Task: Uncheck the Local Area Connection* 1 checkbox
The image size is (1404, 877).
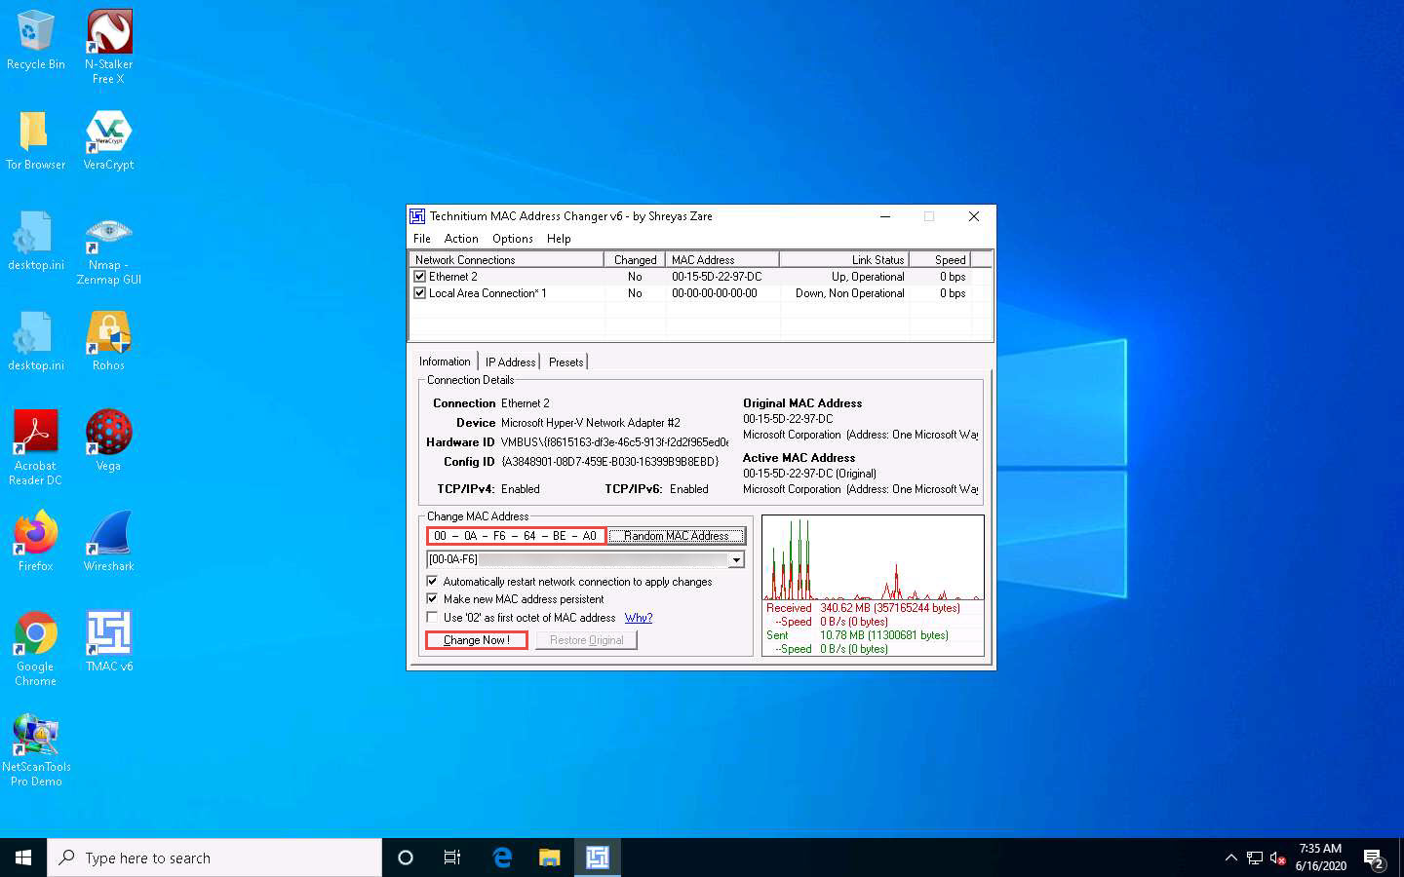Action: click(420, 293)
